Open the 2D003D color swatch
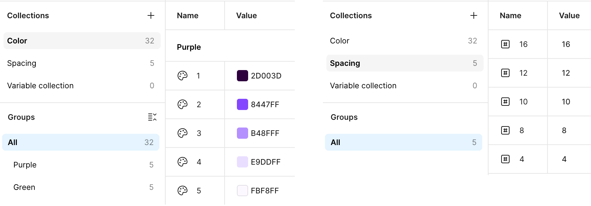Image resolution: width=591 pixels, height=206 pixels. [x=243, y=76]
